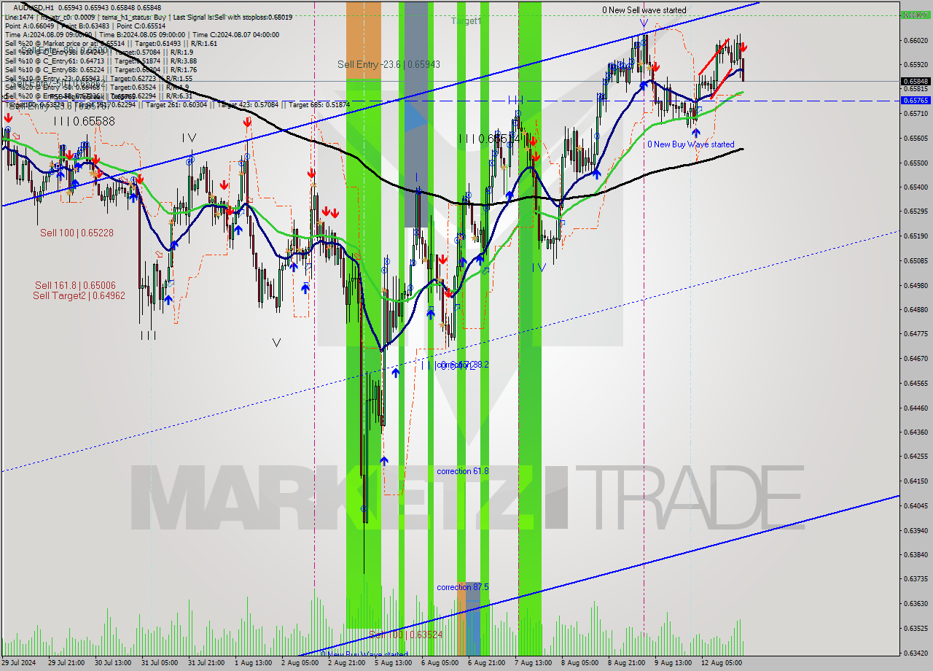The width and height of the screenshot is (933, 671).
Task: Click the green price tag atop the price axis
Action: [916, 15]
